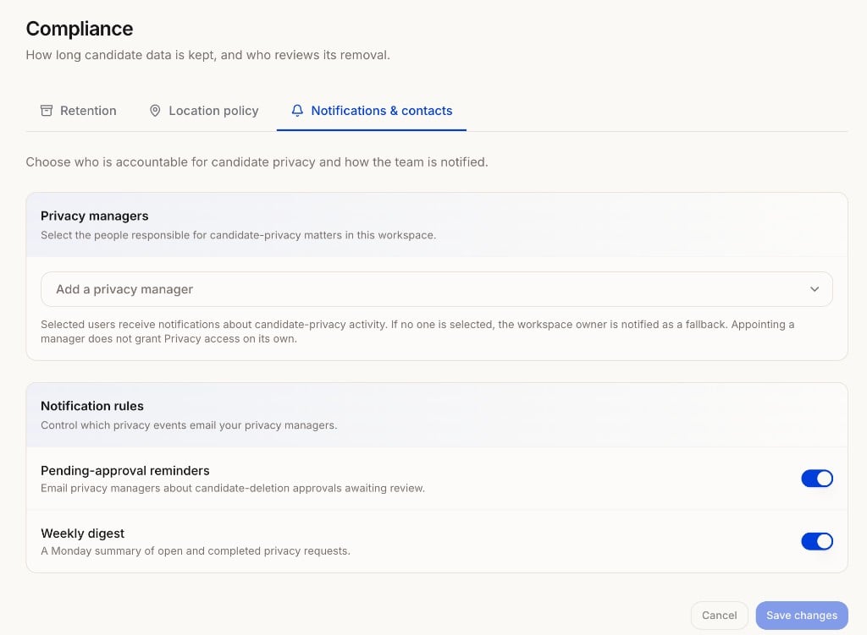Click the bell icon for Notifications & contacts

point(297,111)
